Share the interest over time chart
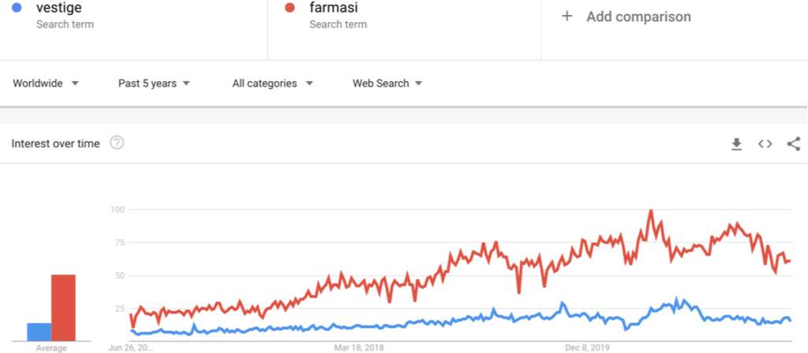 [794, 143]
